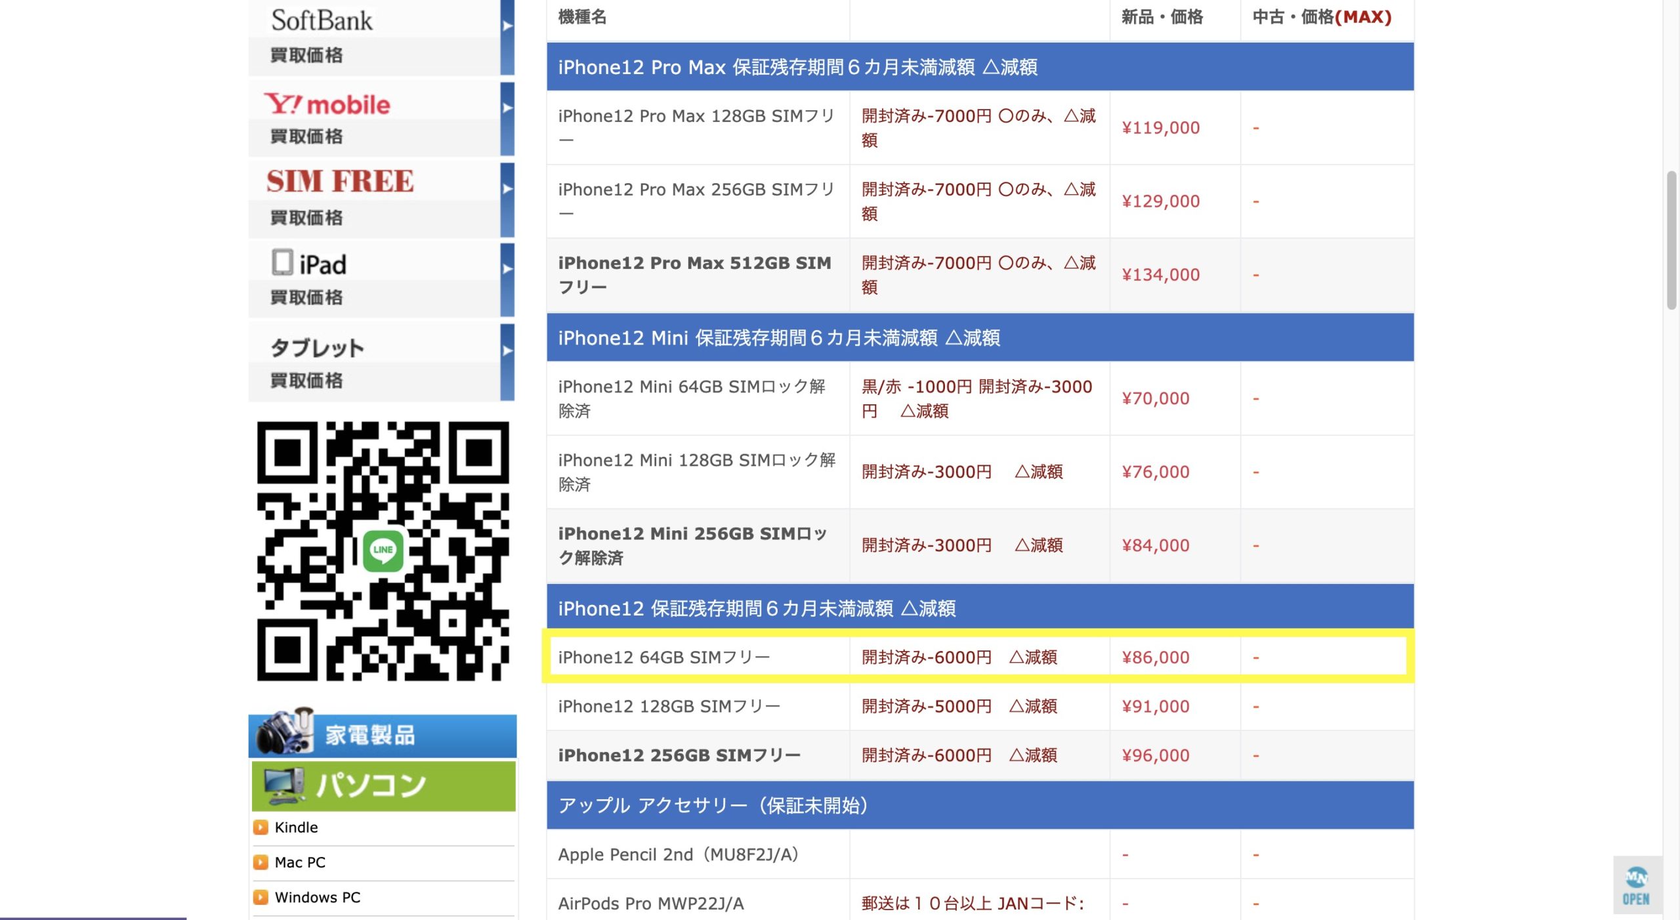Select iPhone12 Mini 256GB SIMロック解除済 row
Viewport: 1680px width, 920px height.
click(980, 545)
